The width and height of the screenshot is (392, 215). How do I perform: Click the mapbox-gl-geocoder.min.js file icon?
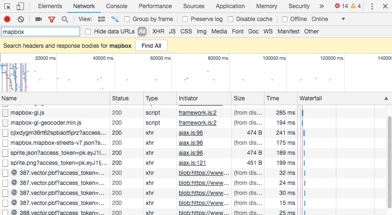[5, 123]
